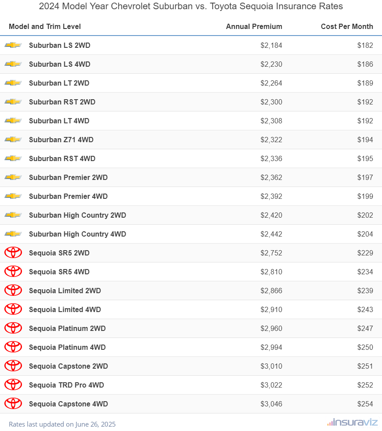Click the Chevrolet logo beside Suburban High Country 4WD
The height and width of the screenshot is (431, 382).
pos(13,234)
